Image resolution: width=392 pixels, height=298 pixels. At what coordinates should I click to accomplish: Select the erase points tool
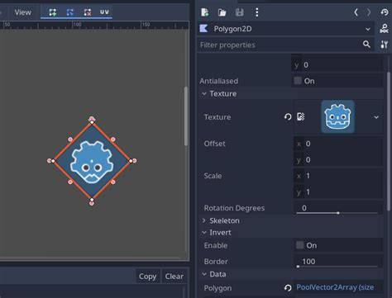click(88, 12)
